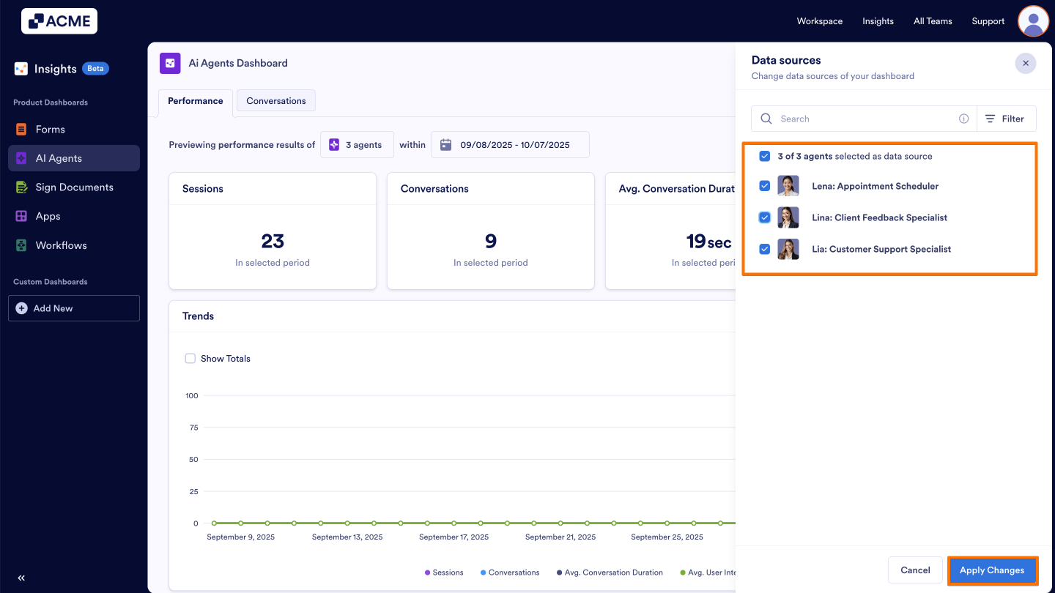The width and height of the screenshot is (1055, 593).
Task: Enable the Show Totals checkbox
Action: [x=190, y=358]
